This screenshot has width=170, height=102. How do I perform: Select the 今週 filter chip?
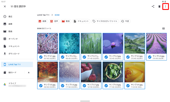click(x=125, y=21)
